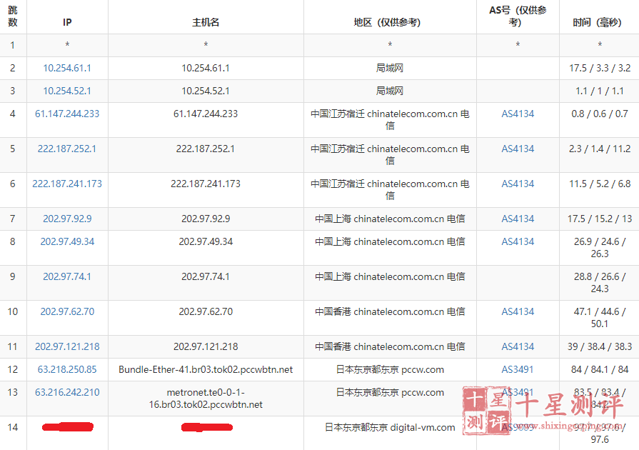This screenshot has width=639, height=450.
Task: Select region 日本东京都东京 pccw.com in hop 12
Action: 390,370
